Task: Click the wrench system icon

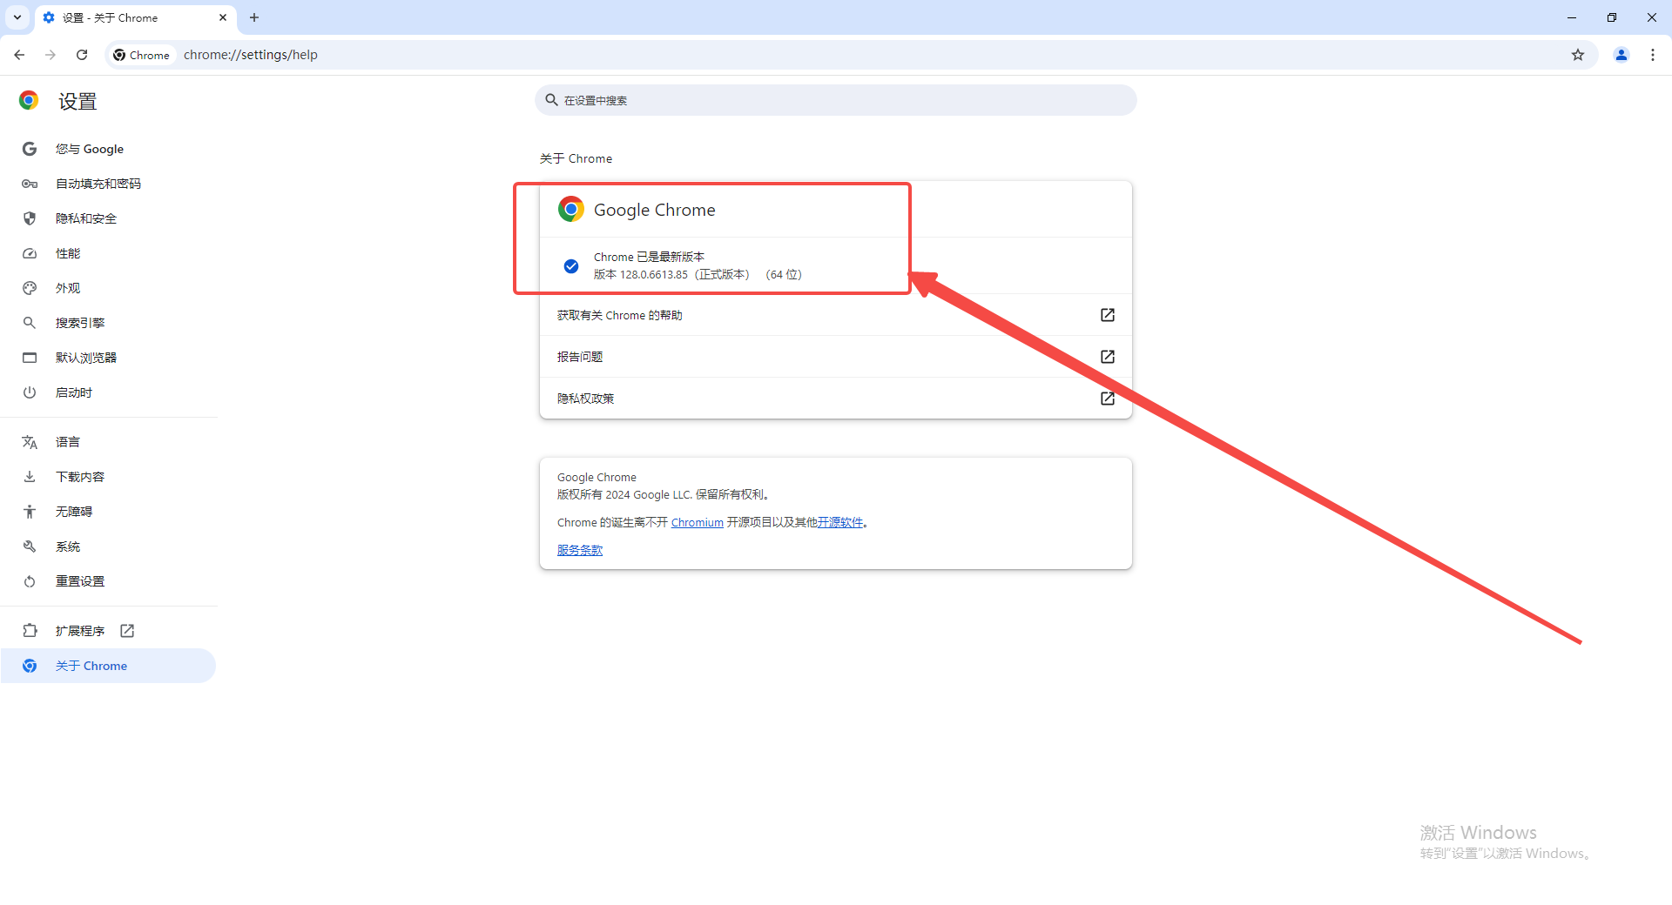Action: 30,546
